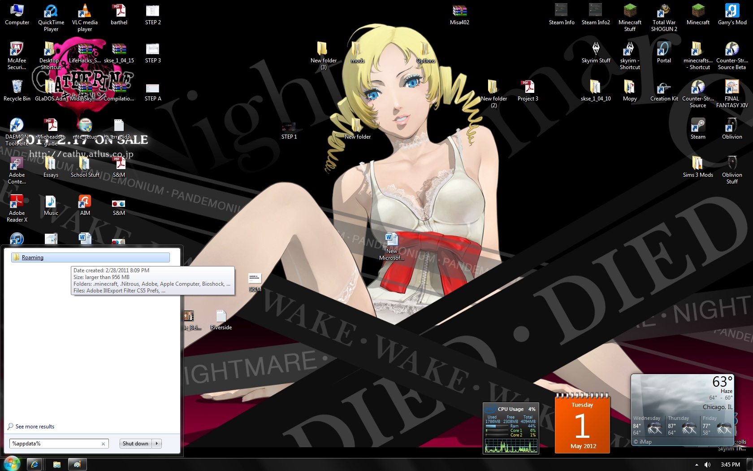Click the taskbar volume icon
Screen dimensions: 753x471
(x=707, y=465)
